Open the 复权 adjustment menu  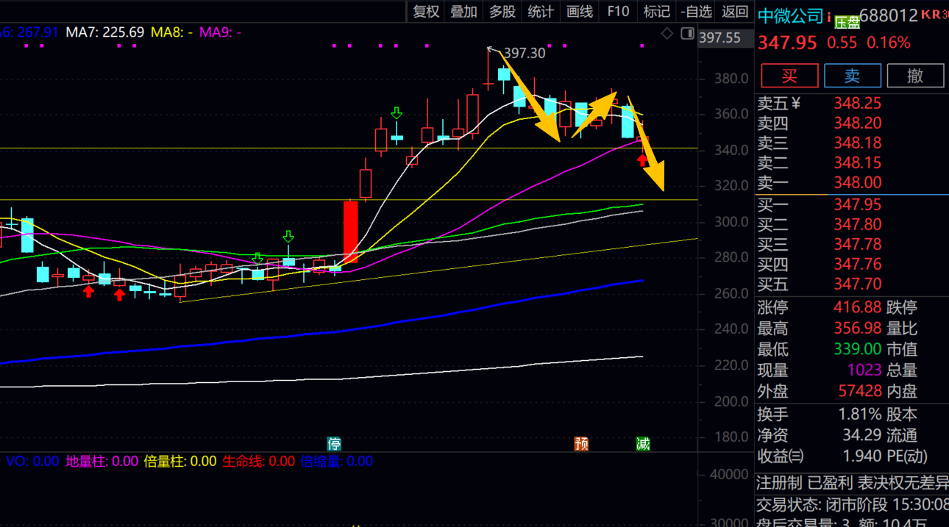(x=426, y=11)
